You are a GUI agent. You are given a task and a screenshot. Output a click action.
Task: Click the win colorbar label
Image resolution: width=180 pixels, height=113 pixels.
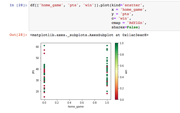tap(126, 72)
